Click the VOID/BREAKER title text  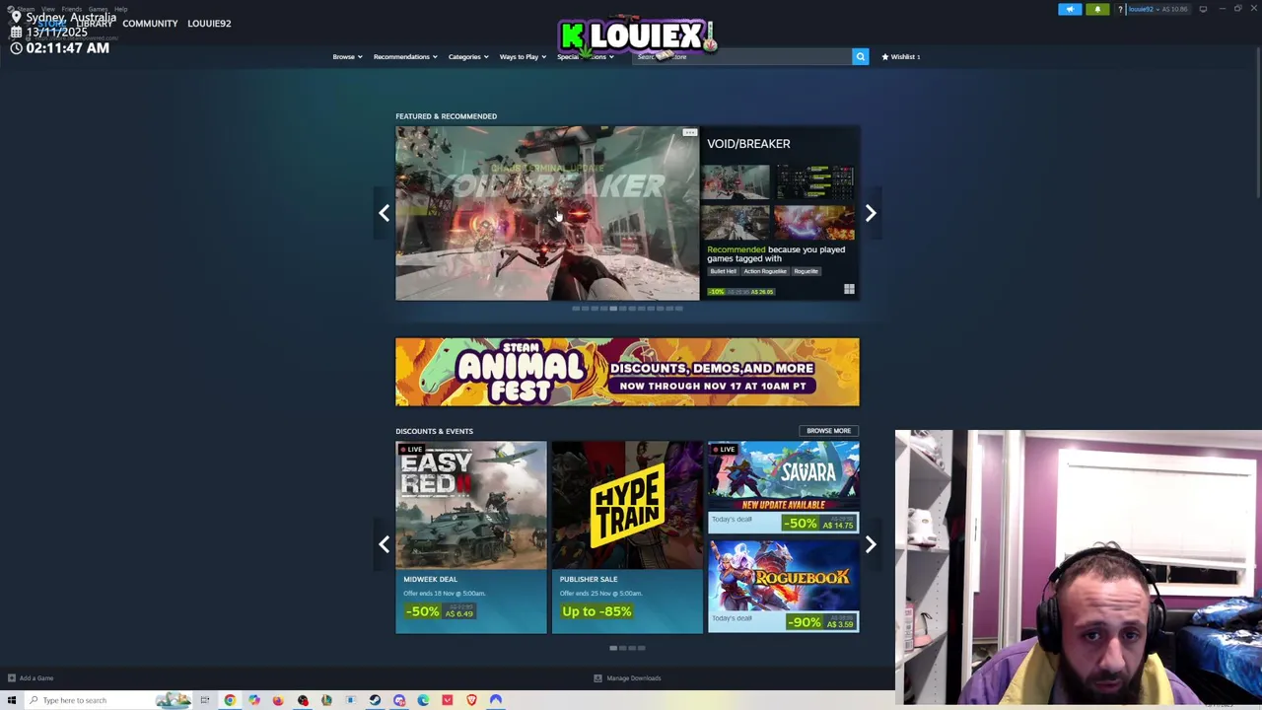click(x=748, y=144)
